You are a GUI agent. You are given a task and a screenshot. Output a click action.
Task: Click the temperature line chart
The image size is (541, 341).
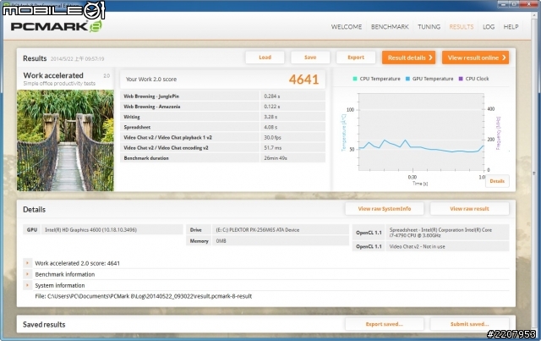point(421,132)
